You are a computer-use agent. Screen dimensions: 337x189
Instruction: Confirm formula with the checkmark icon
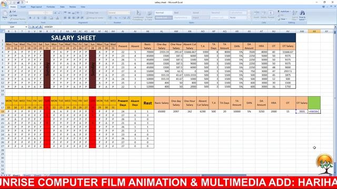pos(37,27)
